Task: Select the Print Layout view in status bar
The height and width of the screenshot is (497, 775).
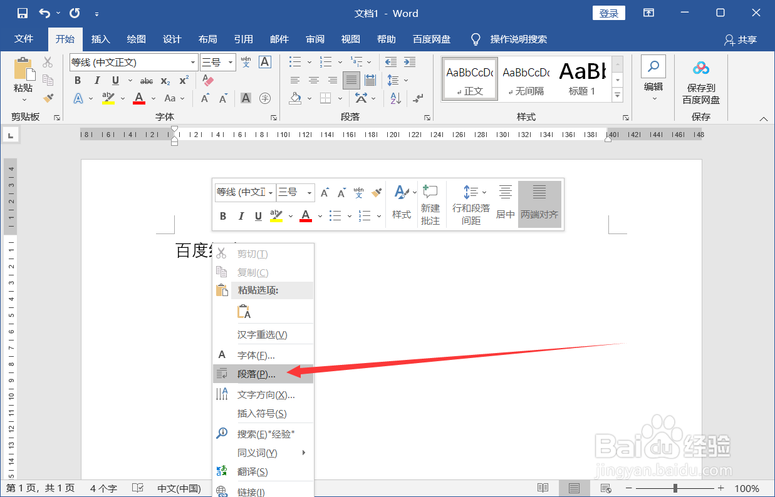Action: coord(575,488)
